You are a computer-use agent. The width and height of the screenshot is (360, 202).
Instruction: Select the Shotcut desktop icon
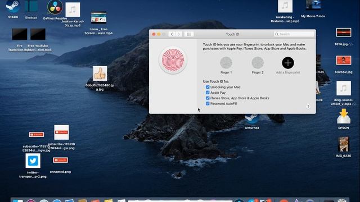tap(31, 6)
